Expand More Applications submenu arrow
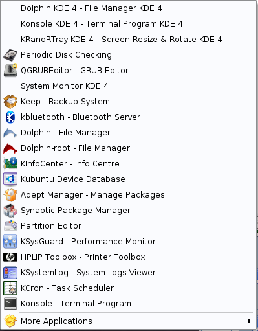The image size is (258, 331). point(250,321)
